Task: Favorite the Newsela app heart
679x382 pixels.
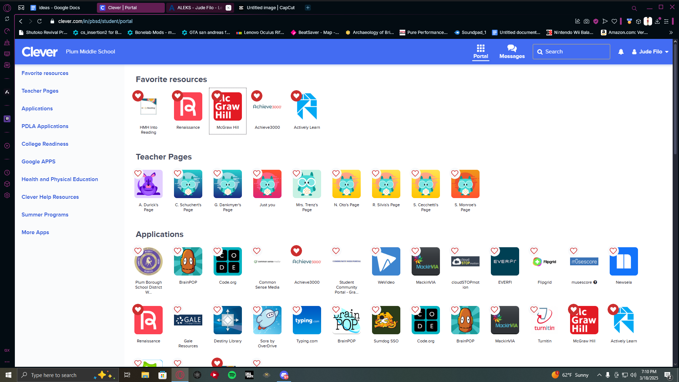Action: point(613,251)
